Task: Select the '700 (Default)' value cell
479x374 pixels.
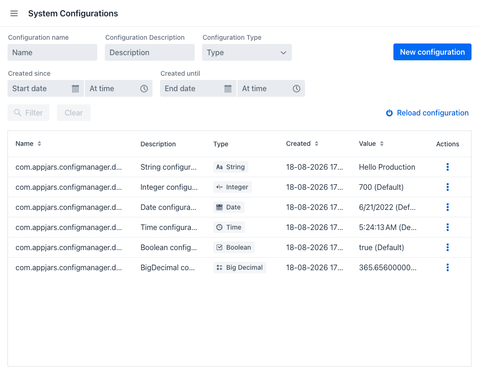Action: pyautogui.click(x=381, y=187)
